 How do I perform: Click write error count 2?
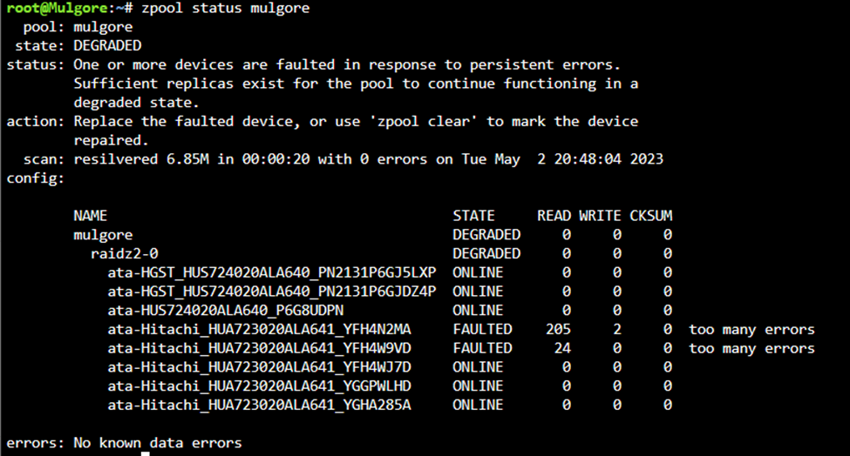tap(617, 330)
